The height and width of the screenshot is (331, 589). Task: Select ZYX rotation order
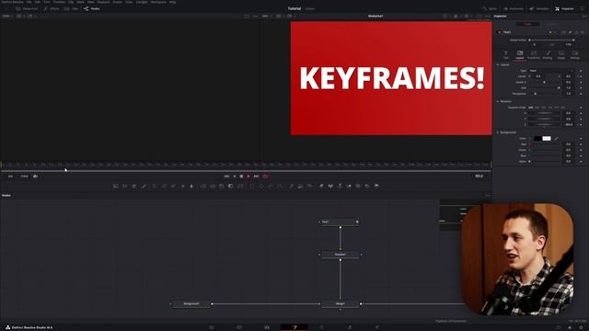(x=563, y=108)
